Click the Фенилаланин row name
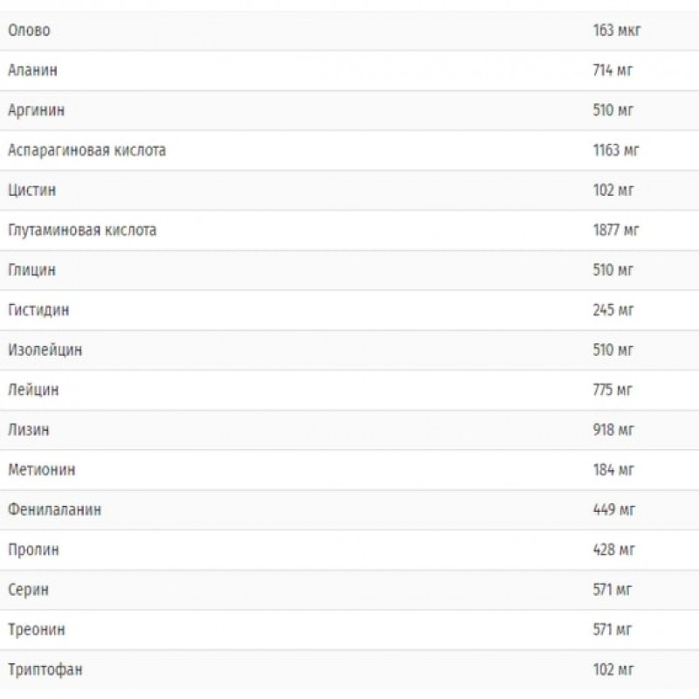Image resolution: width=699 pixels, height=699 pixels. pos(54,510)
